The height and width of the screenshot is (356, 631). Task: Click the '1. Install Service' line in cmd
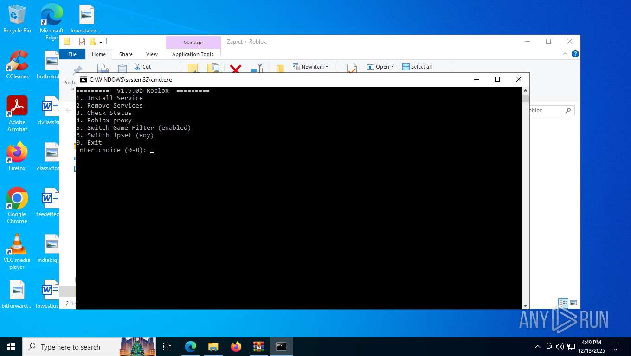[109, 98]
